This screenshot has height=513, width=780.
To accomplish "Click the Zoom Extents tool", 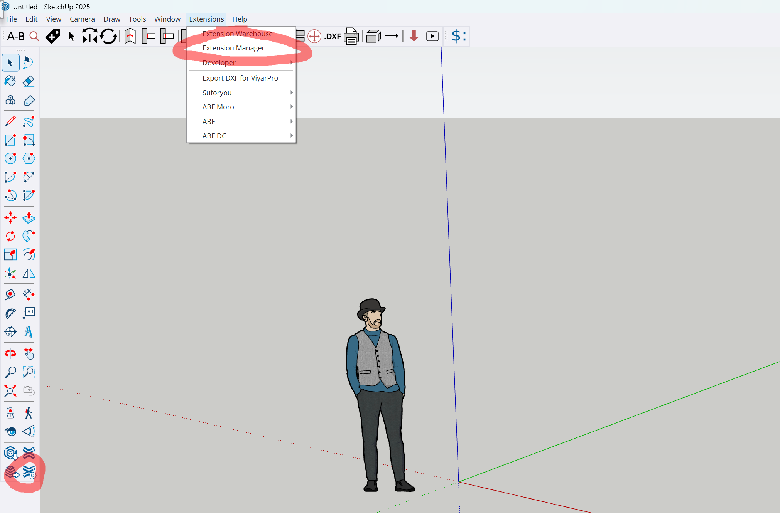I will pos(10,391).
